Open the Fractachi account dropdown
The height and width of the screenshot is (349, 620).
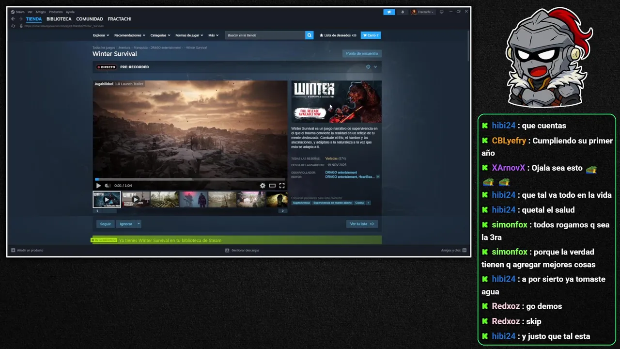click(423, 12)
